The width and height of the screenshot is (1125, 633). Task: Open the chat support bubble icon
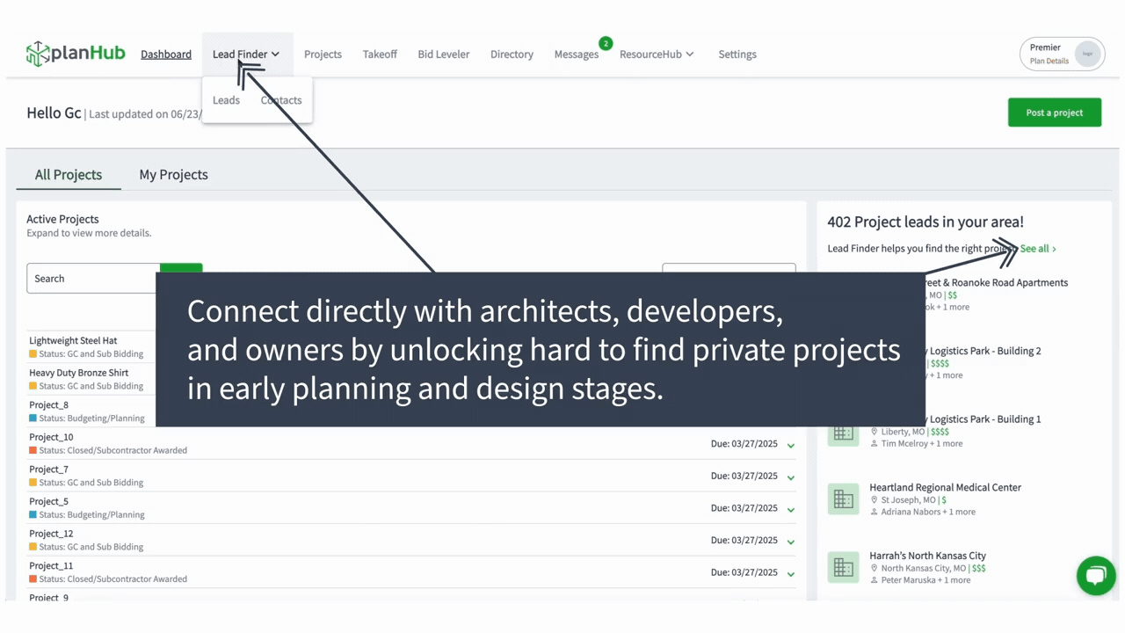click(x=1095, y=576)
